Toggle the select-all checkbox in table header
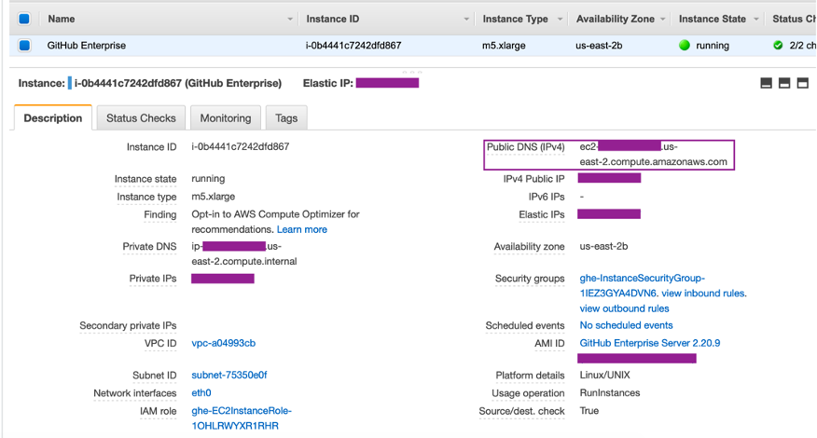The width and height of the screenshot is (817, 438). 24,19
